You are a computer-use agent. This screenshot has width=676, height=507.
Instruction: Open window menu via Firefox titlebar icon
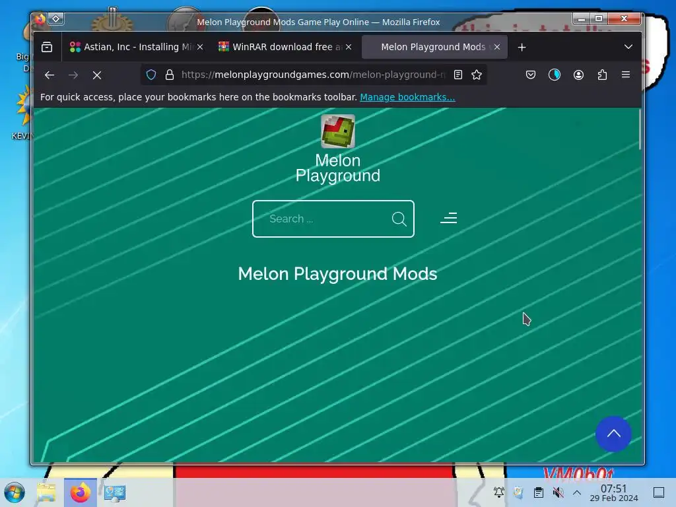[40, 19]
